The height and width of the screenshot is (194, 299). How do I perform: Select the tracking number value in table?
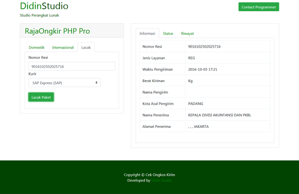(x=204, y=47)
